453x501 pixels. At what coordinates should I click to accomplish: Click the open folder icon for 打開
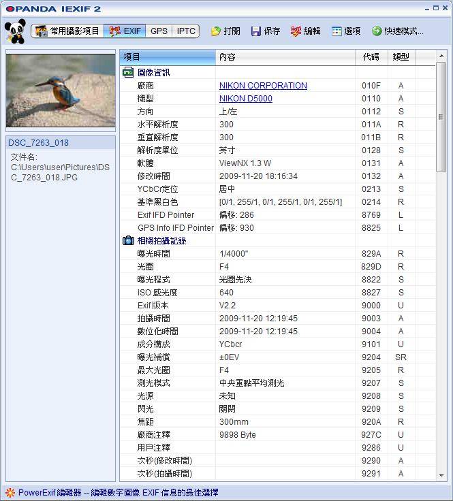(x=216, y=31)
